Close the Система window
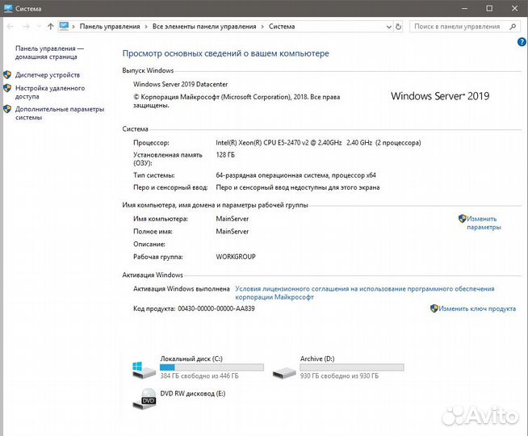The width and height of the screenshot is (528, 436). [514, 8]
